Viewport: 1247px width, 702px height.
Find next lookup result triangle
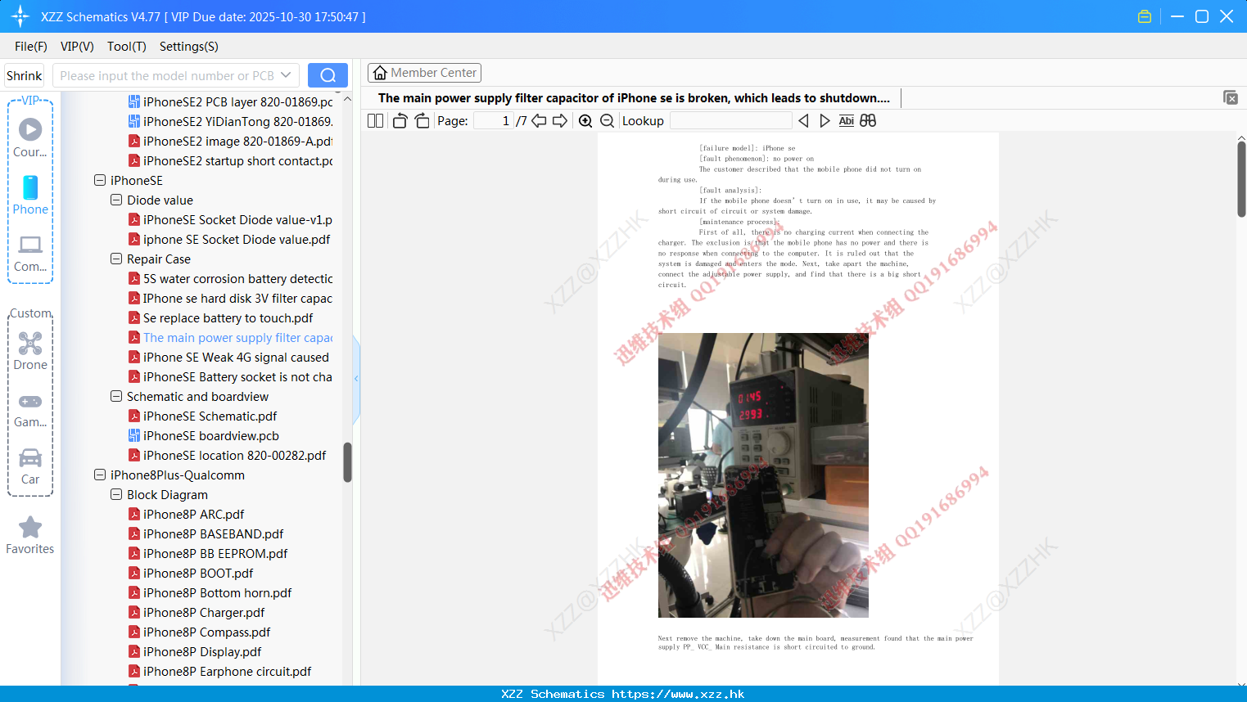coord(825,121)
